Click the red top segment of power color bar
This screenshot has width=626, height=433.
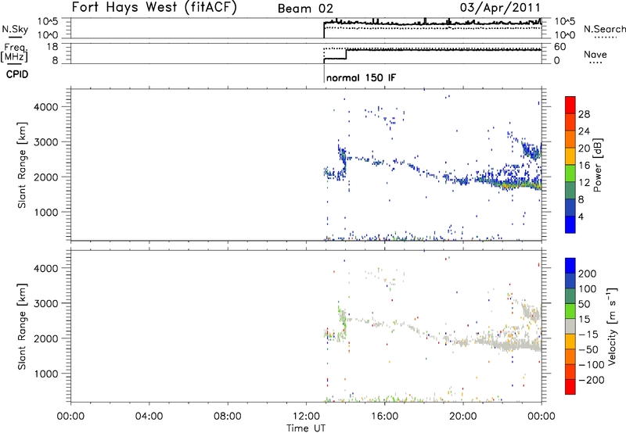pyautogui.click(x=570, y=105)
